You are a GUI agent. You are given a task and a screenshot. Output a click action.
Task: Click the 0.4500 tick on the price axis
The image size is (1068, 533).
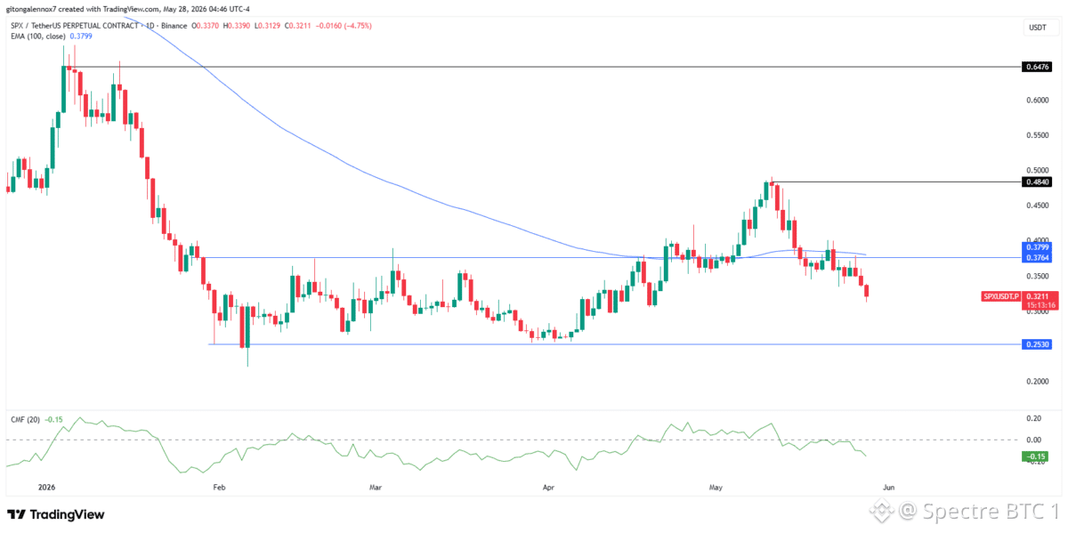tap(1037, 206)
